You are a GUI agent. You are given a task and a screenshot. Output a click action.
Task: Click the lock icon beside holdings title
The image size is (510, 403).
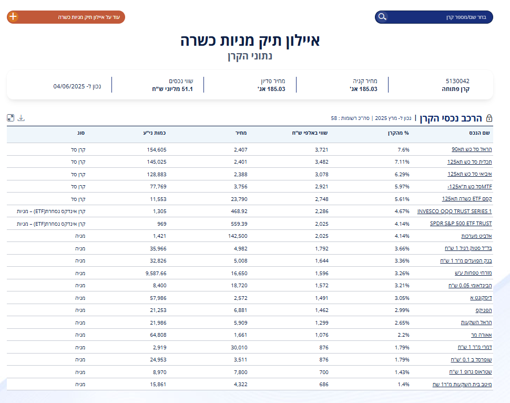[x=489, y=118]
